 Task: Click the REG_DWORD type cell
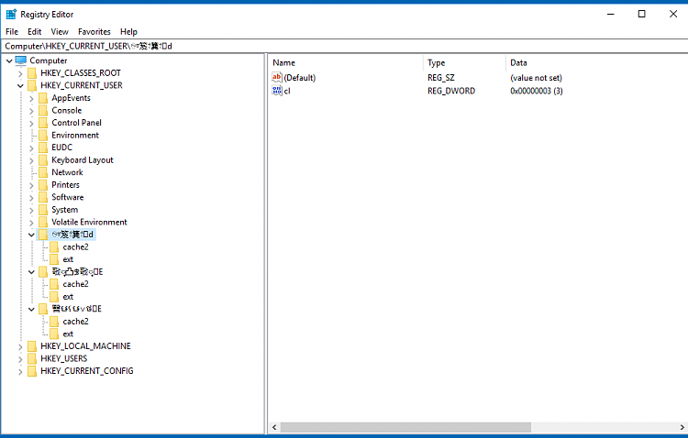[451, 91]
